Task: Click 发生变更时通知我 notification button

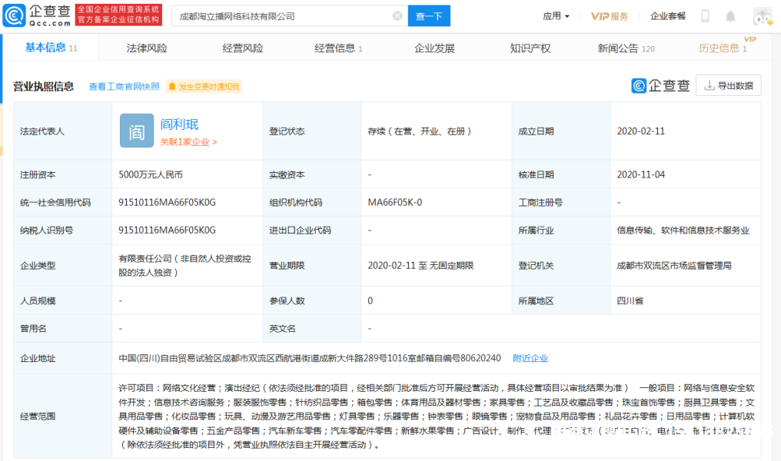Action: (x=204, y=87)
